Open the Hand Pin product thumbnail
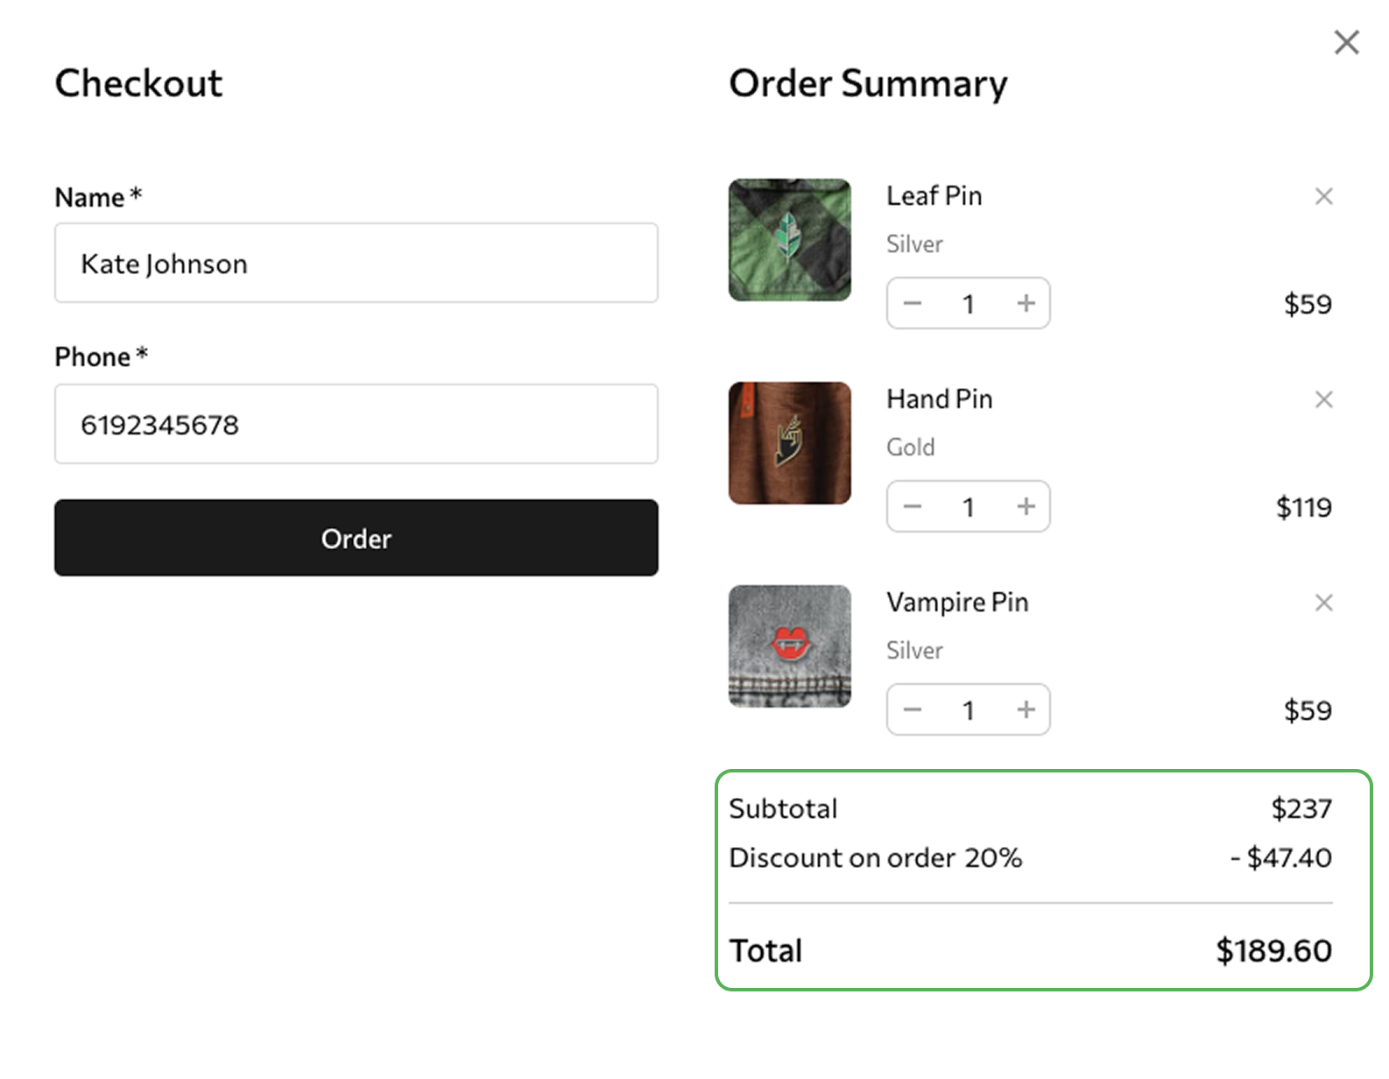The image size is (1389, 1079). click(x=789, y=443)
